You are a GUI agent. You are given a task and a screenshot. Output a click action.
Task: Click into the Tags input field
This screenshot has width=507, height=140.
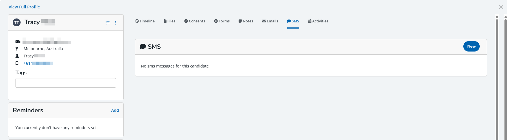(66, 83)
